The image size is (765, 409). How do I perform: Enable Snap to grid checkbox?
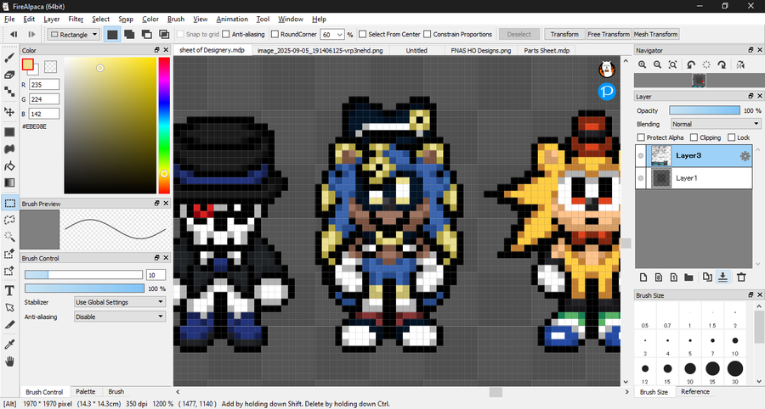pyautogui.click(x=180, y=34)
